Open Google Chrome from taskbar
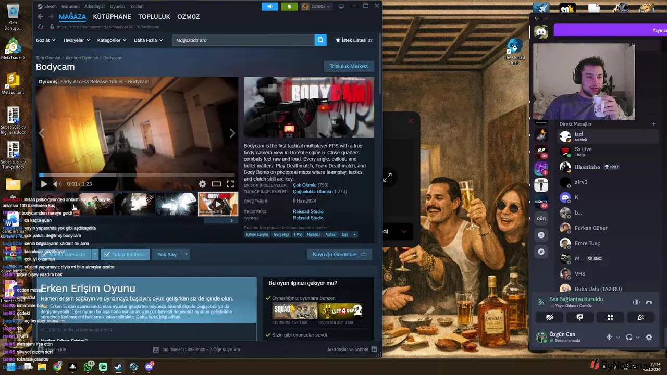This screenshot has width=667, height=375. pyautogui.click(x=57, y=367)
